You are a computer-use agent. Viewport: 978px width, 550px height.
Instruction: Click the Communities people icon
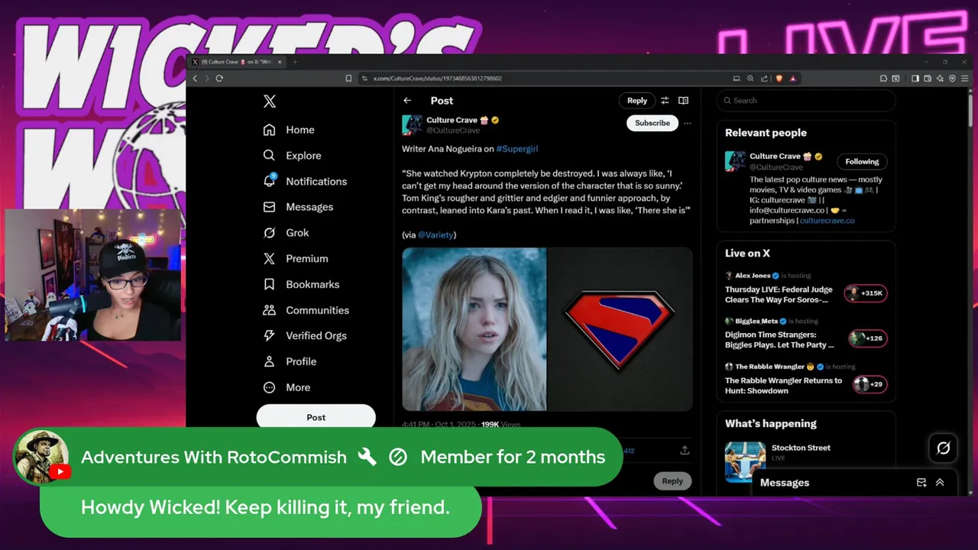(269, 310)
